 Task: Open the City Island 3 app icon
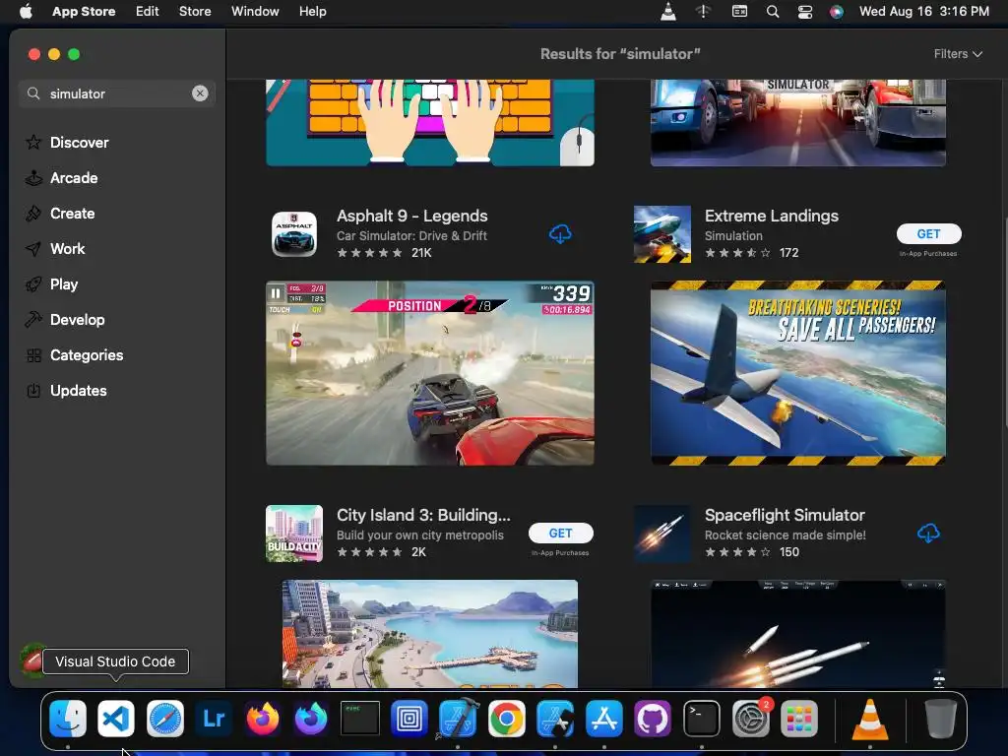(x=294, y=534)
